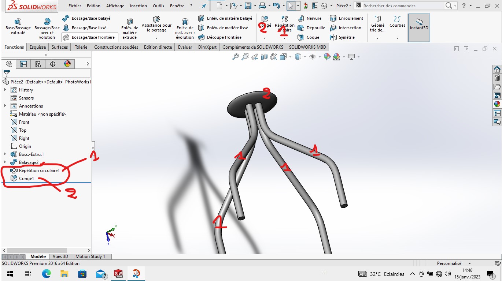Switch to the Esquisse tab
This screenshot has width=502, height=281.
[38, 47]
